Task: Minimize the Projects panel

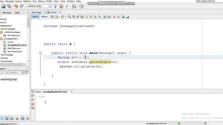Action: (x=28, y=12)
